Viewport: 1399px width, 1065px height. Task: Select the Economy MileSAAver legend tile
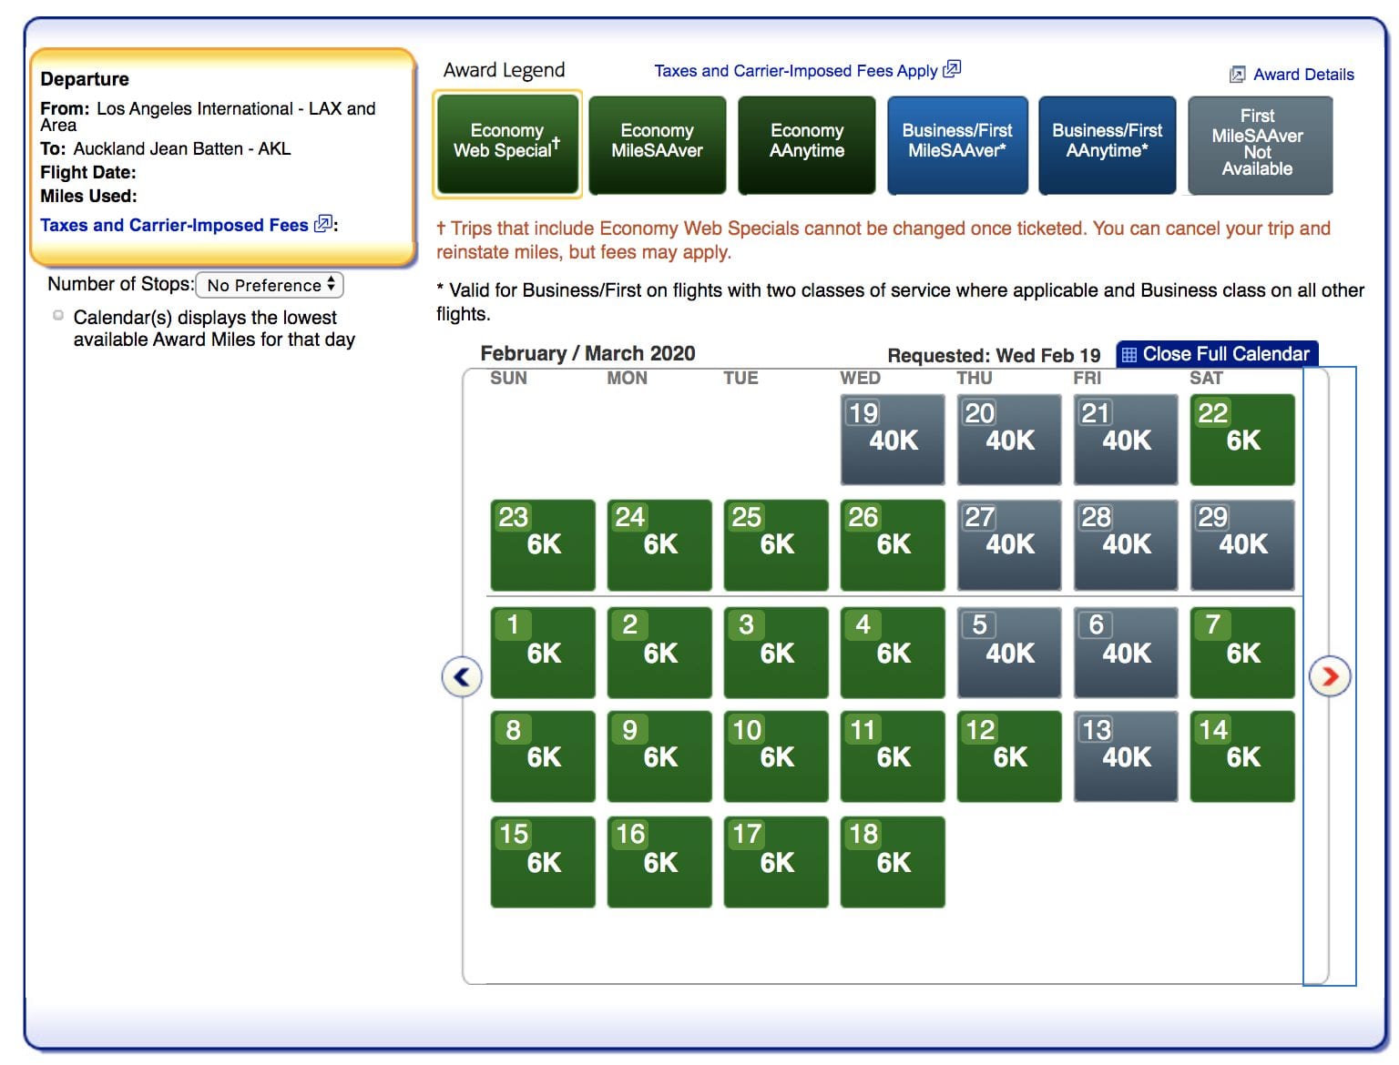coord(658,144)
